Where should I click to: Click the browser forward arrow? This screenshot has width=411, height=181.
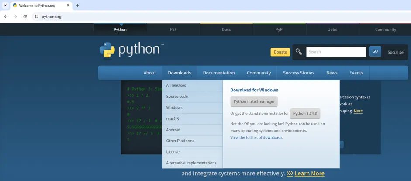coord(15,17)
